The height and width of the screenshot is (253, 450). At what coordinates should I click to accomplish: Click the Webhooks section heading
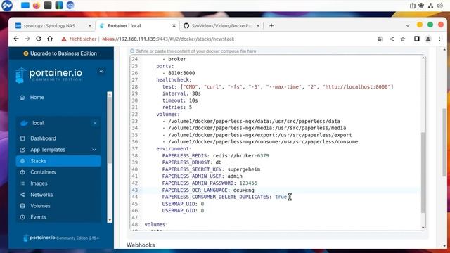coord(141,245)
